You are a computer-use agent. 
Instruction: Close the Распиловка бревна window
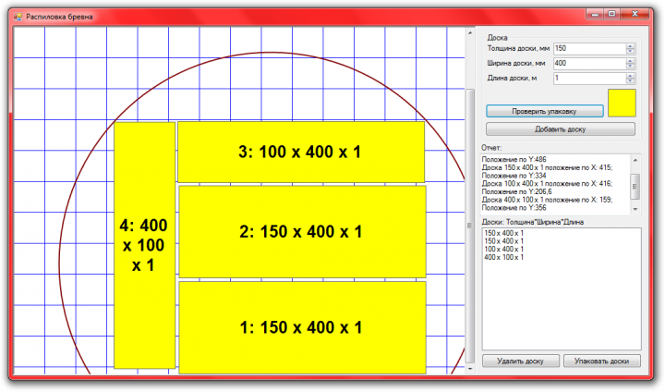tap(635, 14)
